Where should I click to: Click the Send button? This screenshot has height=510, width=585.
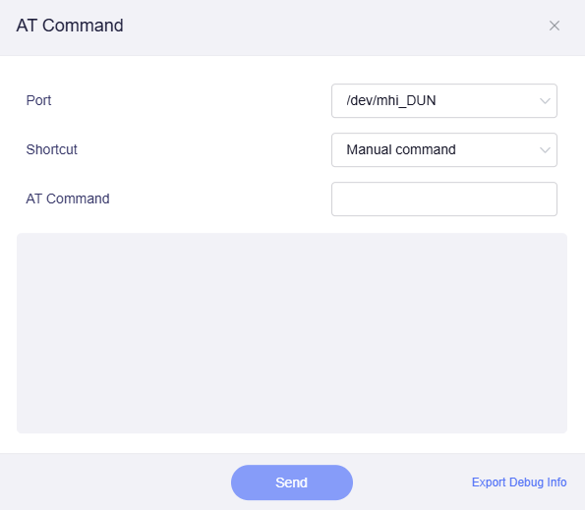pos(292,482)
